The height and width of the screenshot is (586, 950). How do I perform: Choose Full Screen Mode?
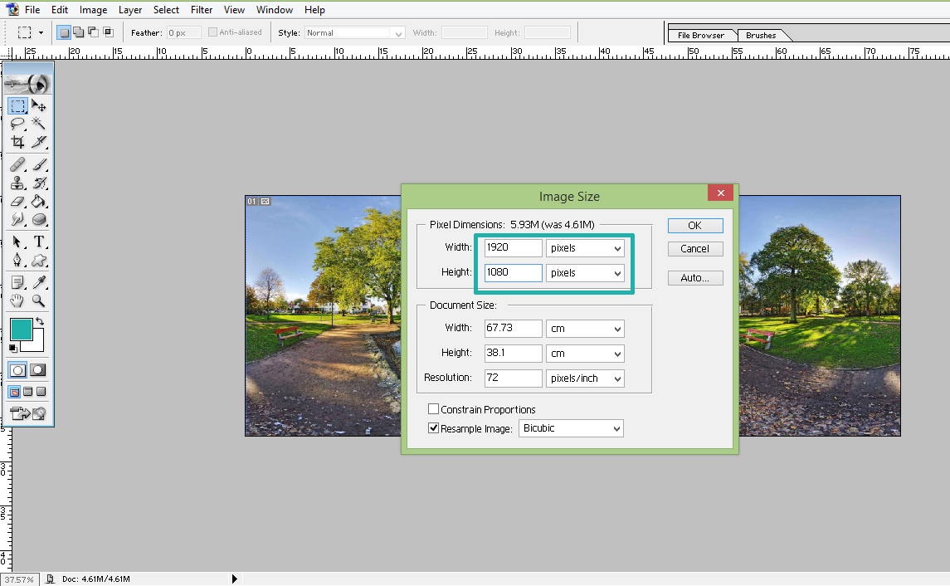click(41, 392)
